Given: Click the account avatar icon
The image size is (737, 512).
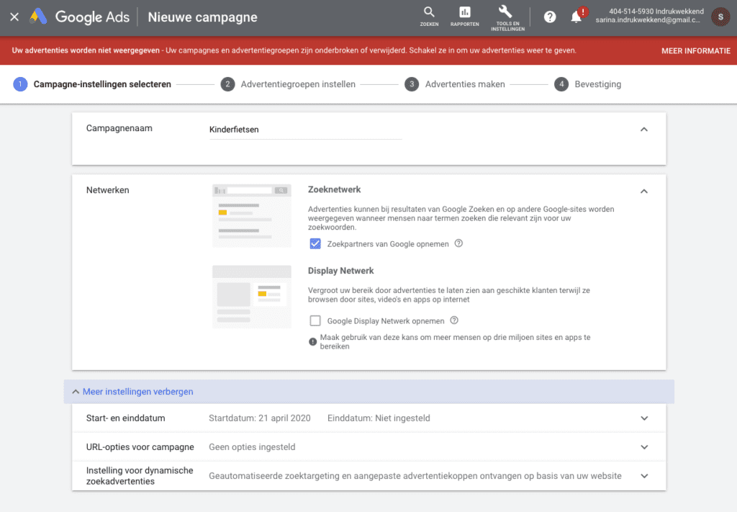Looking at the screenshot, I should tap(720, 17).
